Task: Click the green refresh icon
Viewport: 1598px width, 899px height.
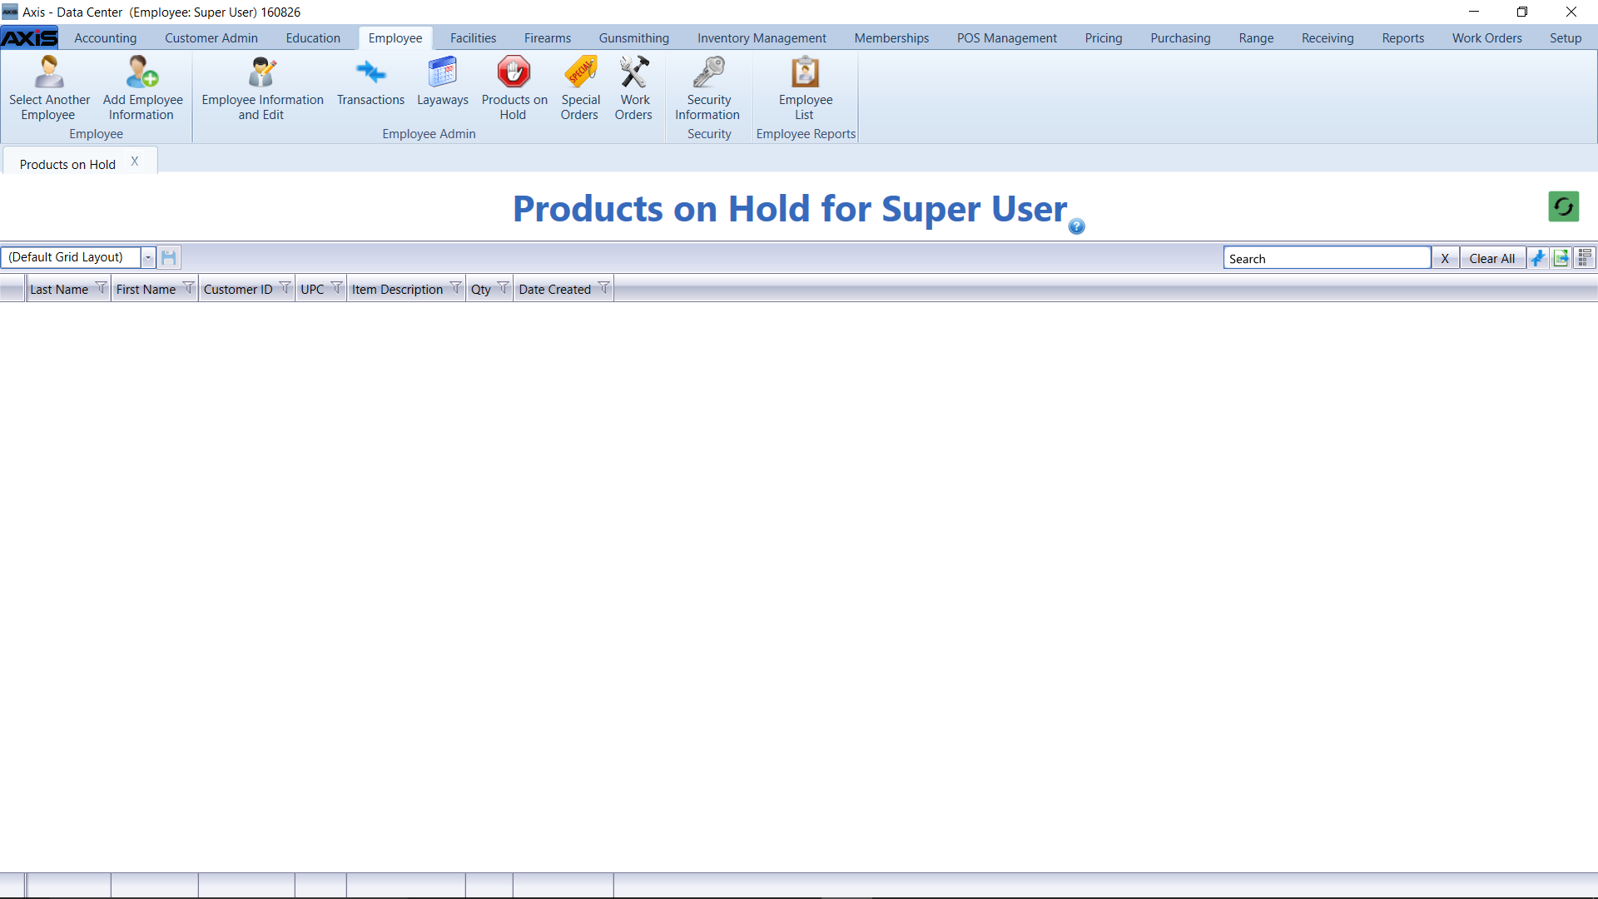Action: (1563, 206)
